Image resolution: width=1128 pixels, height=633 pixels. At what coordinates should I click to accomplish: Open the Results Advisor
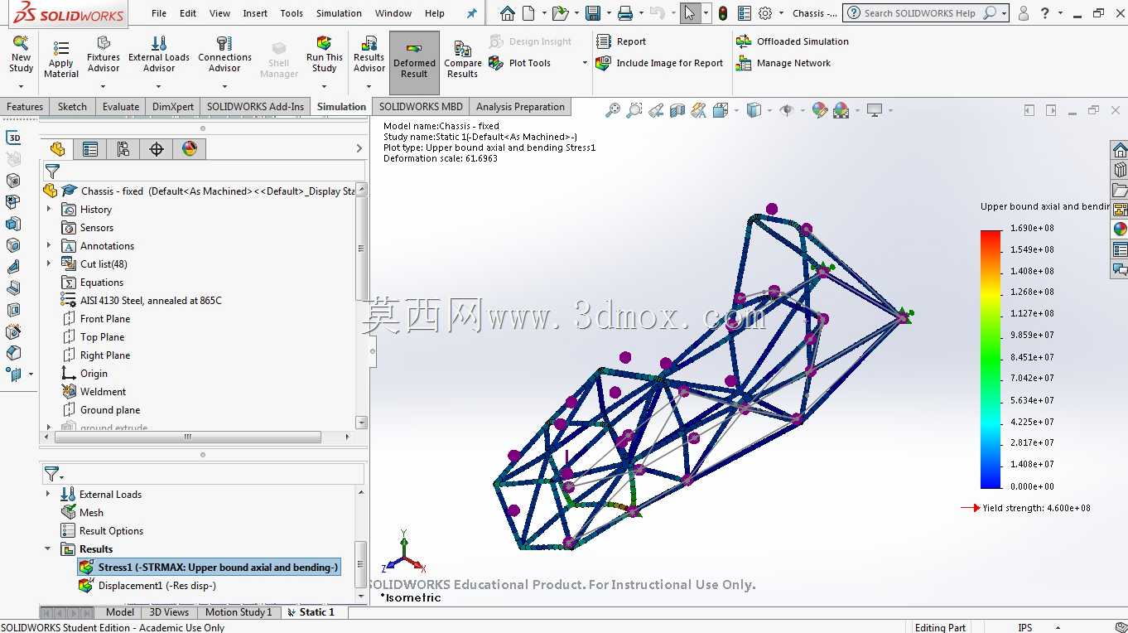[x=369, y=55]
